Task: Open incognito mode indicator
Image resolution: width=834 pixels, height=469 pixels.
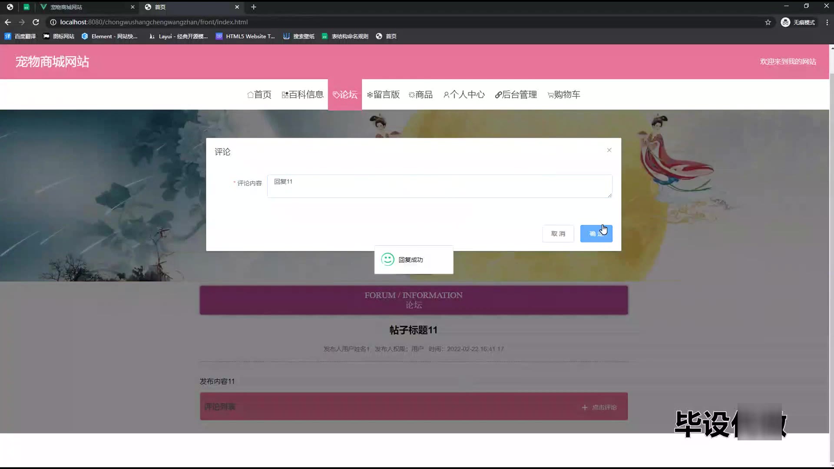Action: coord(798,22)
